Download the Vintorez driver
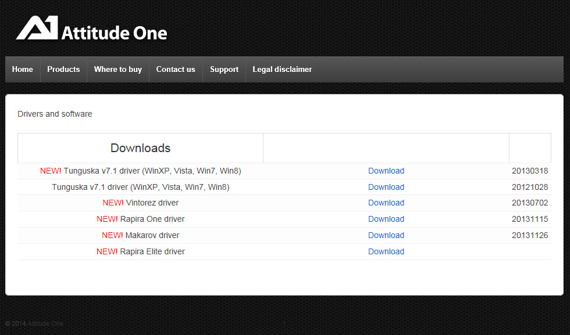Screen dimensions: 570x335 pyautogui.click(x=386, y=203)
